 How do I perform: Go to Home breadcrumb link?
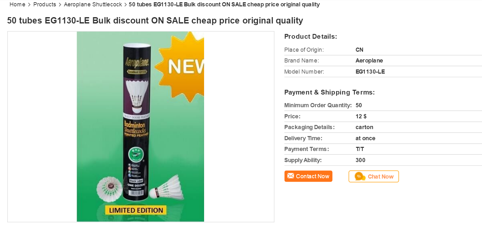coord(17,4)
